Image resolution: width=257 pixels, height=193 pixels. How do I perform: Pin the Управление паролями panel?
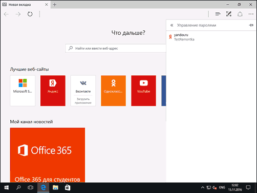(x=251, y=25)
